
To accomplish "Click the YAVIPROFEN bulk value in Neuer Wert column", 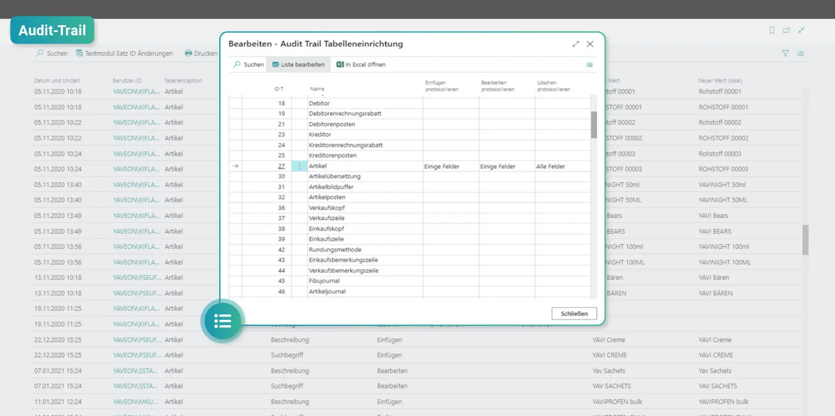I will pyautogui.click(x=723, y=402).
